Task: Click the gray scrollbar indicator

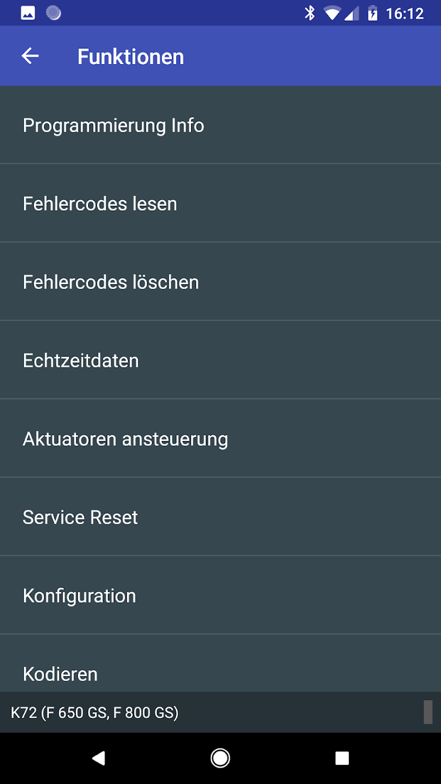Action: pyautogui.click(x=428, y=712)
